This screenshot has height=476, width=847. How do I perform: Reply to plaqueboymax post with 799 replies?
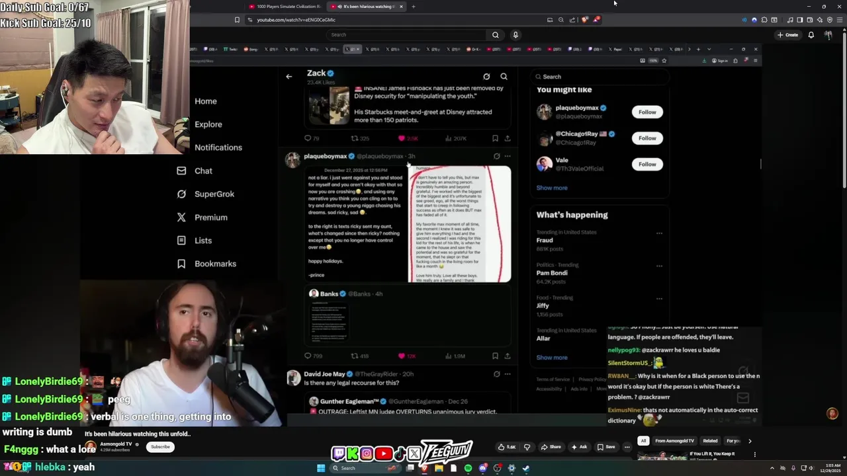[x=312, y=356]
